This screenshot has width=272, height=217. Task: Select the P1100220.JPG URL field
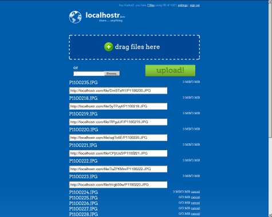(x=118, y=138)
